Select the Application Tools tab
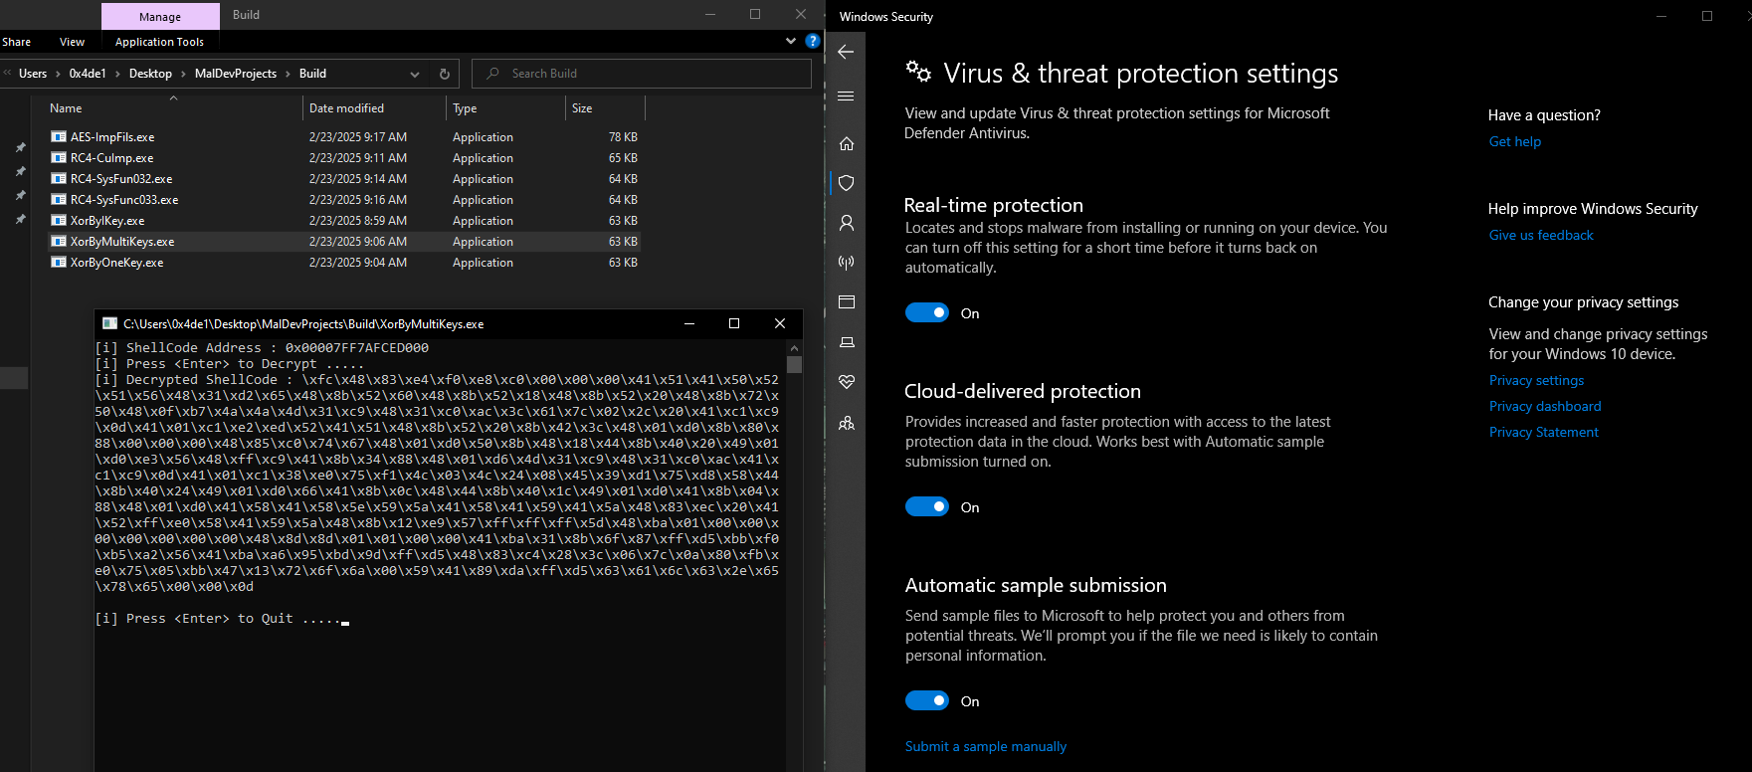1752x772 pixels. [159, 42]
